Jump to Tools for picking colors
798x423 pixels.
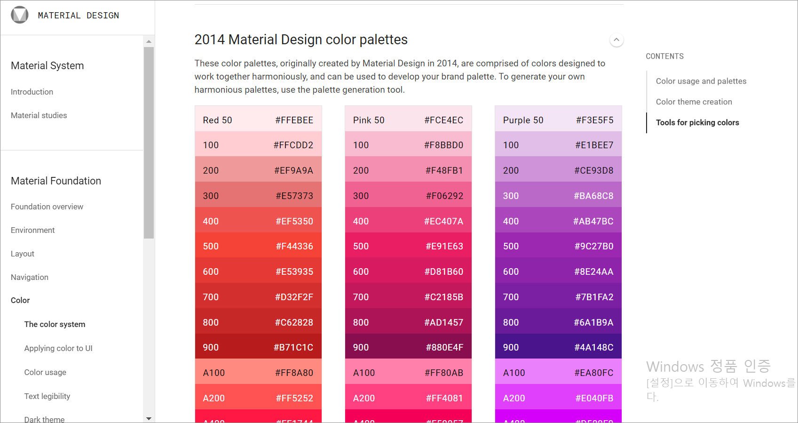[697, 122]
